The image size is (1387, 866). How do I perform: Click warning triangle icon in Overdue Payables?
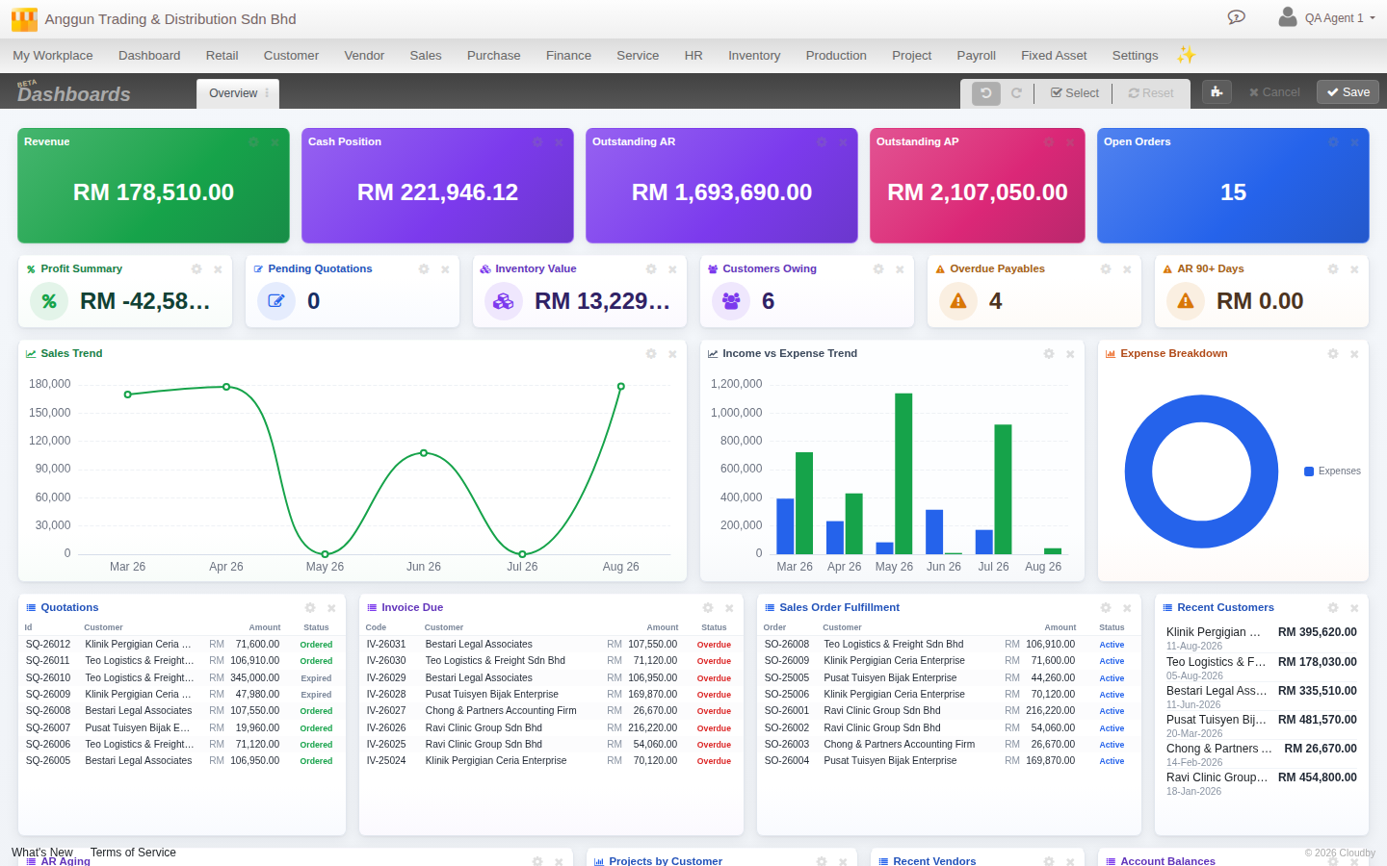[x=958, y=301]
